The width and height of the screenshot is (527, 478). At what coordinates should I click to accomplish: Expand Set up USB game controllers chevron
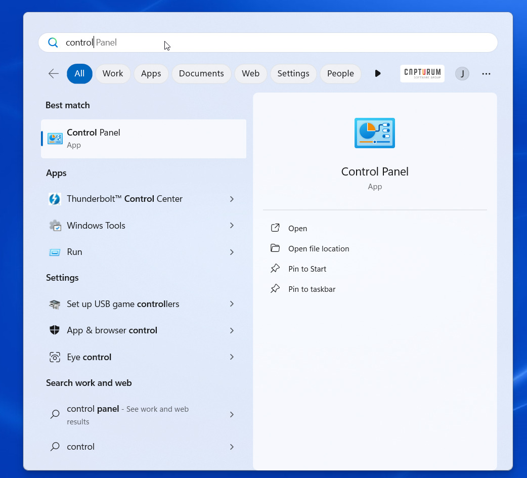(232, 304)
